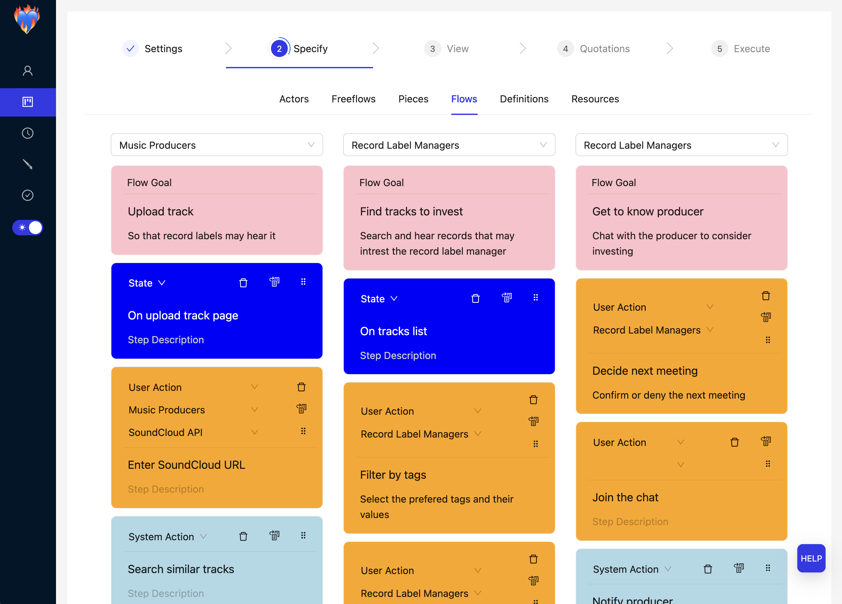Viewport: 842px width, 604px height.
Task: Delete the 'Filter by tags' card
Action: [x=533, y=400]
